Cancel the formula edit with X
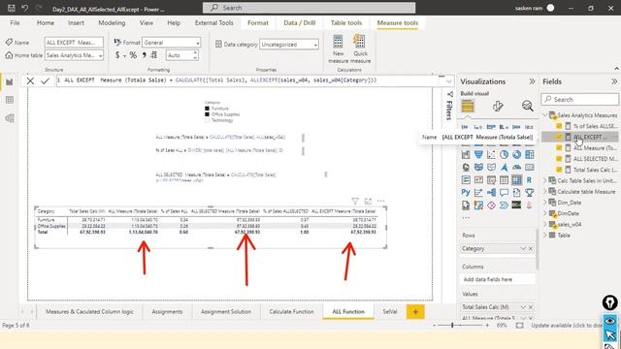621x349 pixels. pyautogui.click(x=30, y=81)
